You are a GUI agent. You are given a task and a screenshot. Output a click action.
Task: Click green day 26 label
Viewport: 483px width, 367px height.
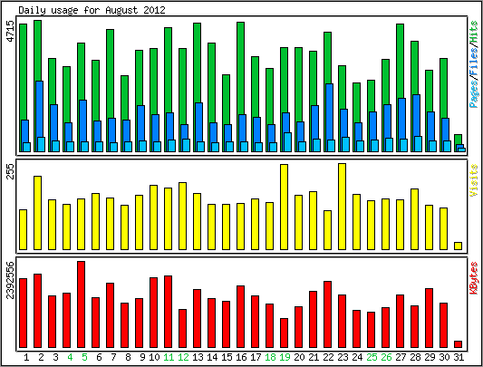(x=386, y=357)
